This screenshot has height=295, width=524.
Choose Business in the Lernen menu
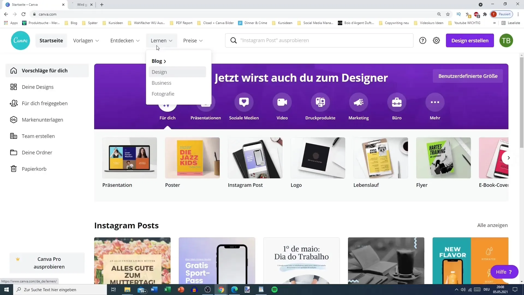click(x=177, y=83)
